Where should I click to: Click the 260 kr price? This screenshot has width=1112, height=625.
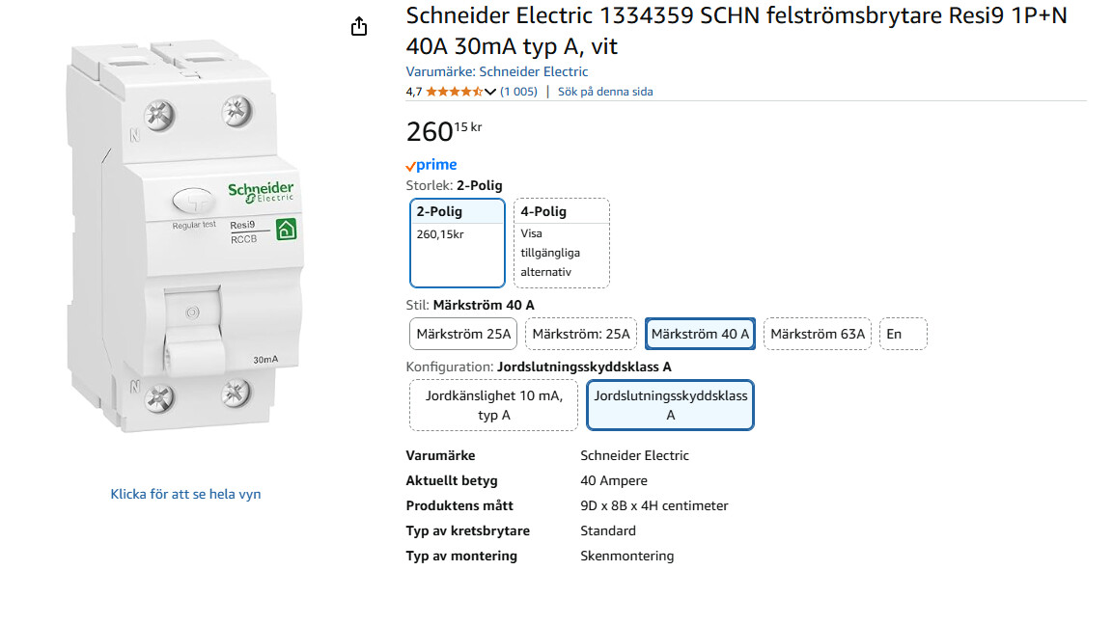coord(443,130)
